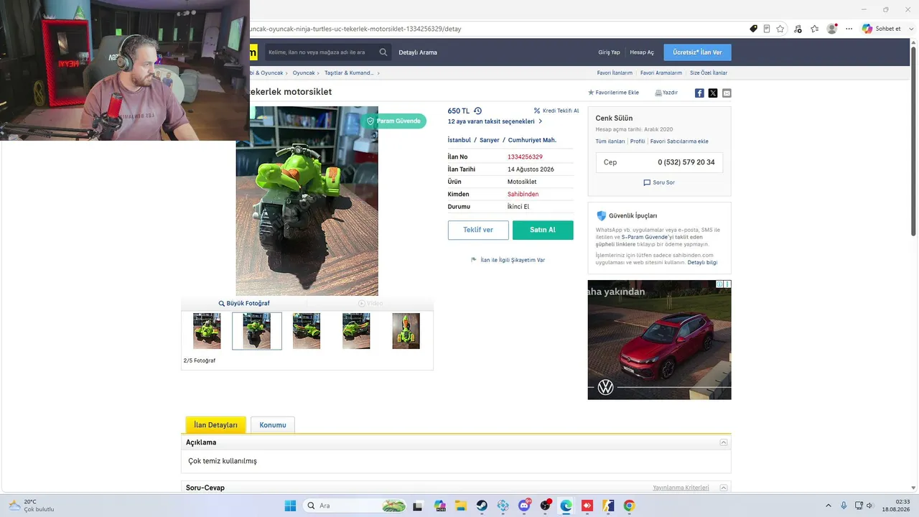Click the Windows taskbar search box
Screen dimensions: 919x517
tap(355, 506)
